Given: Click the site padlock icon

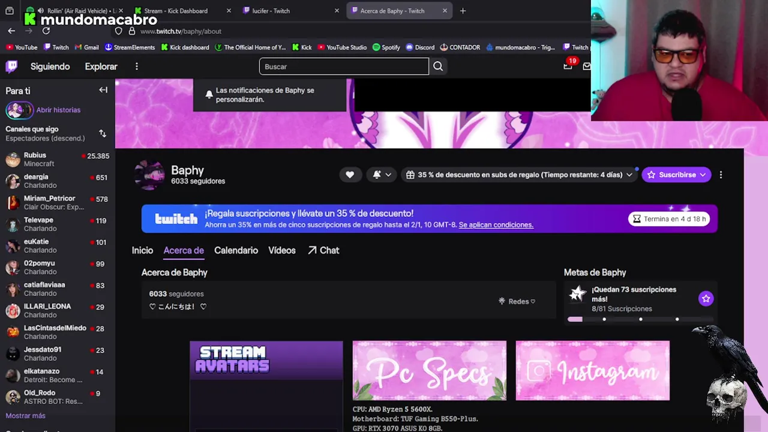Looking at the screenshot, I should tap(132, 31).
